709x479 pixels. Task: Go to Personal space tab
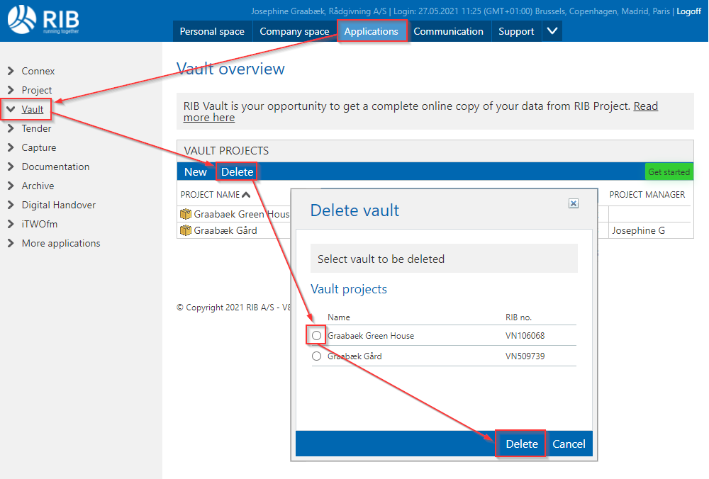[212, 31]
